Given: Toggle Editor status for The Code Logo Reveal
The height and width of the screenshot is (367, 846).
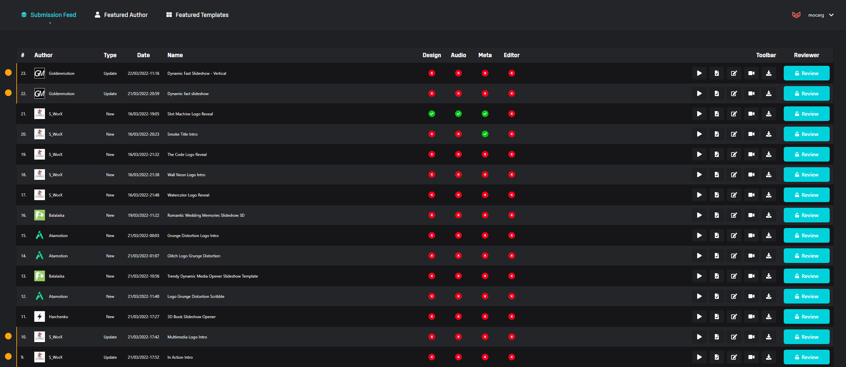Looking at the screenshot, I should pyautogui.click(x=511, y=154).
